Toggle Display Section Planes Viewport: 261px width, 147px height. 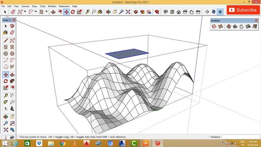click(x=214, y=12)
